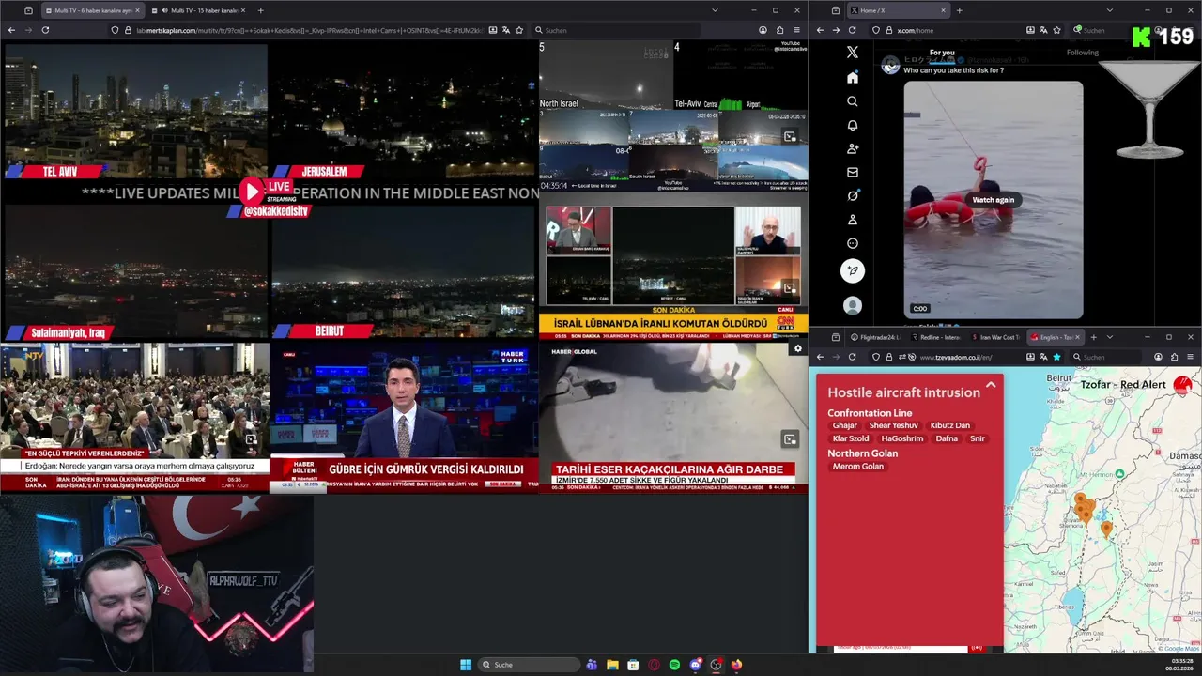Click picture-in-picture icon on Intel cams stream
This screenshot has width=1202, height=676.
pyautogui.click(x=790, y=136)
